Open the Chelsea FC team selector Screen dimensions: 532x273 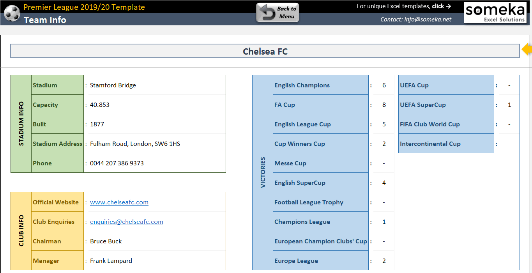(265, 51)
